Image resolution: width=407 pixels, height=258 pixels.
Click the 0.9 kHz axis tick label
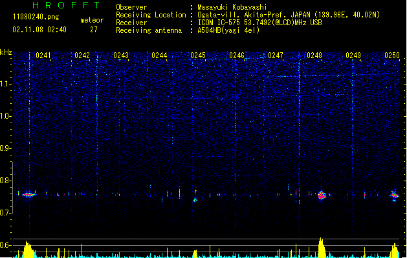pos(6,148)
